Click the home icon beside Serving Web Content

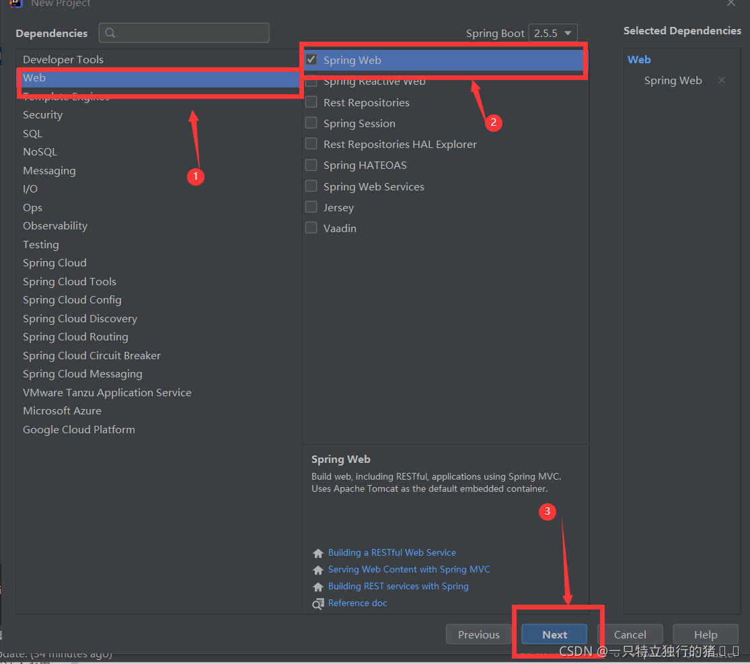[317, 570]
